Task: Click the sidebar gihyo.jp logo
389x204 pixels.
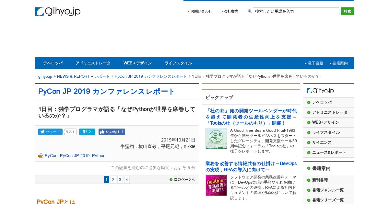Action: pyautogui.click(x=320, y=91)
